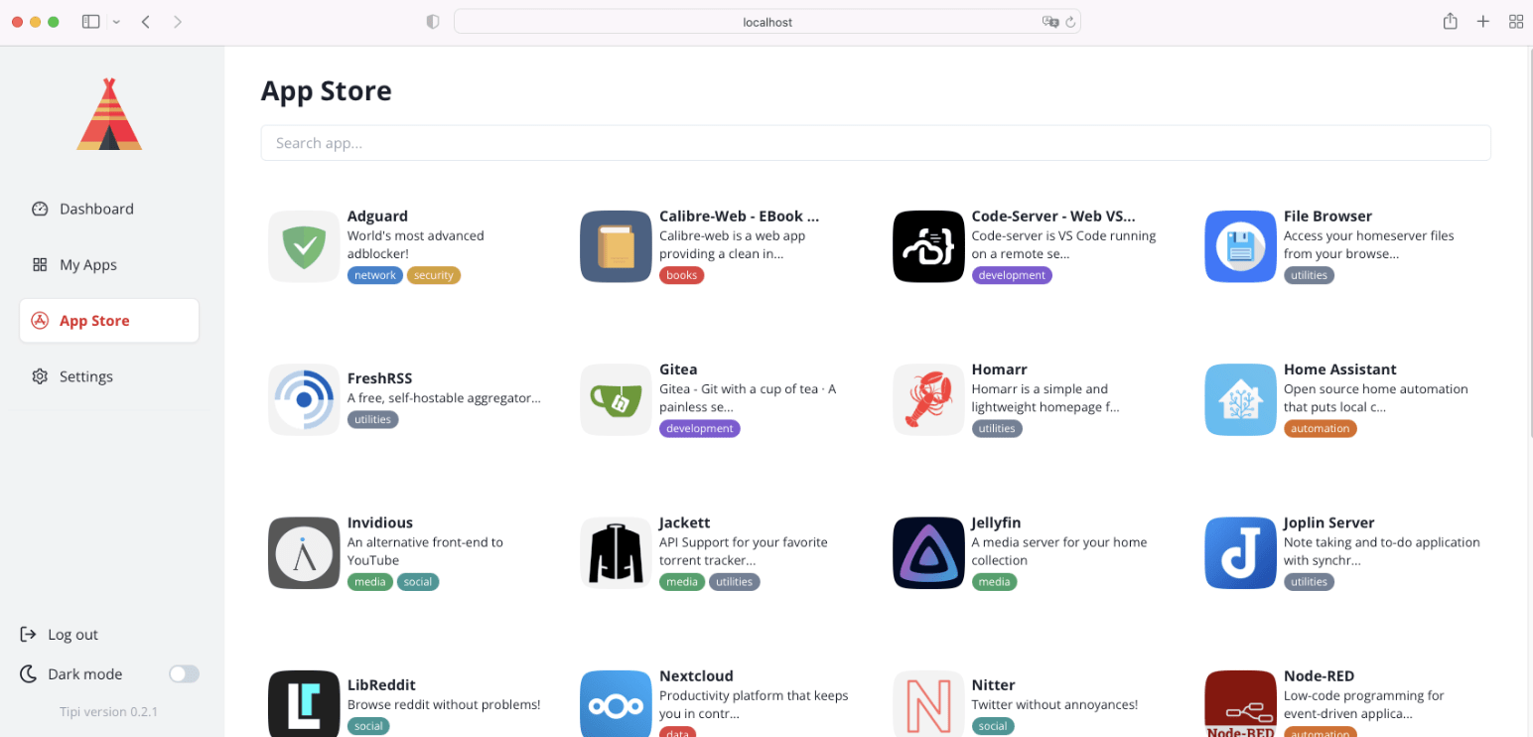Open the Jellyfin app icon
Image resolution: width=1533 pixels, height=737 pixels.
click(x=928, y=553)
